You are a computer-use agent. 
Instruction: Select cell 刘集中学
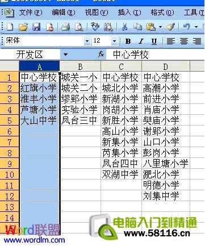point(166,196)
